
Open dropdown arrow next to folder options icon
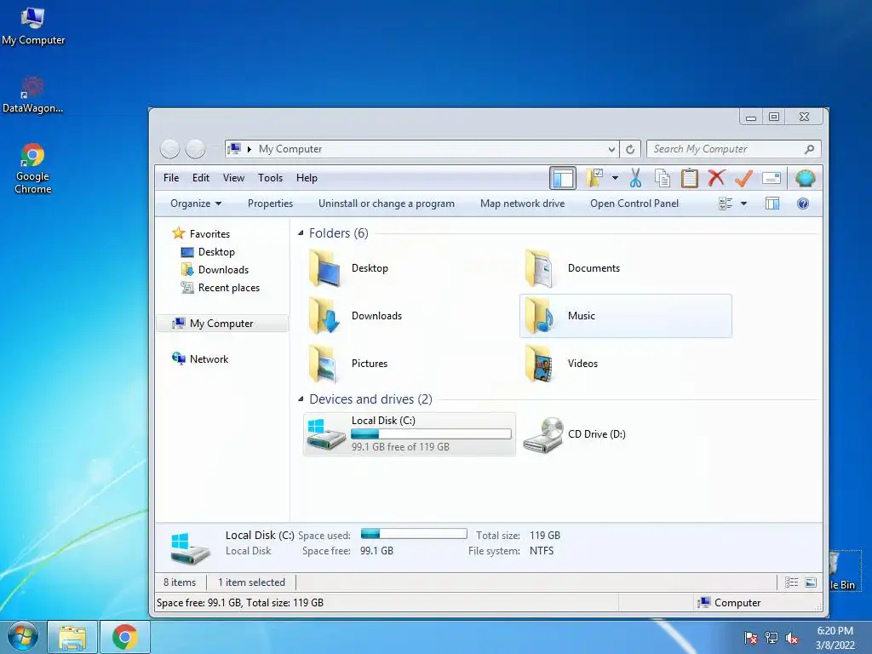[615, 178]
